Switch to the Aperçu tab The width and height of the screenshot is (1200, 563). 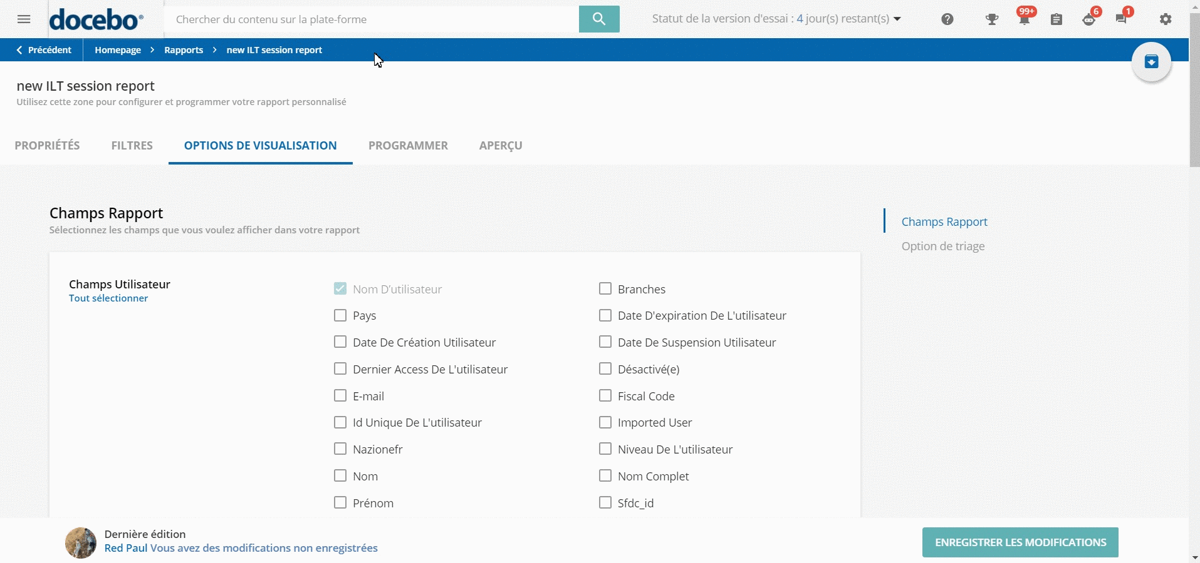coord(501,146)
